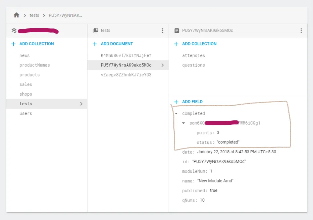Click chevron next to tests collection
The width and height of the screenshot is (313, 220).
coord(81,104)
